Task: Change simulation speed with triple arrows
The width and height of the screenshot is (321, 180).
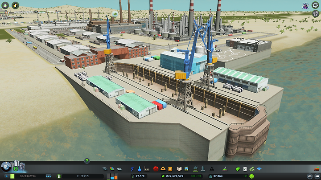Action: 49,176
